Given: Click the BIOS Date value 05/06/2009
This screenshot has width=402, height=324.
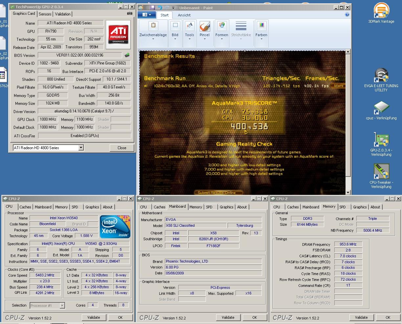Looking at the screenshot, I should tap(213, 273).
